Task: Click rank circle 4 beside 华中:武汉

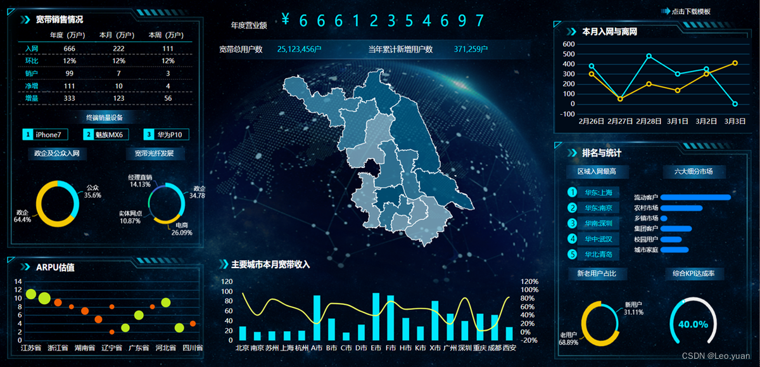Action: click(573, 239)
